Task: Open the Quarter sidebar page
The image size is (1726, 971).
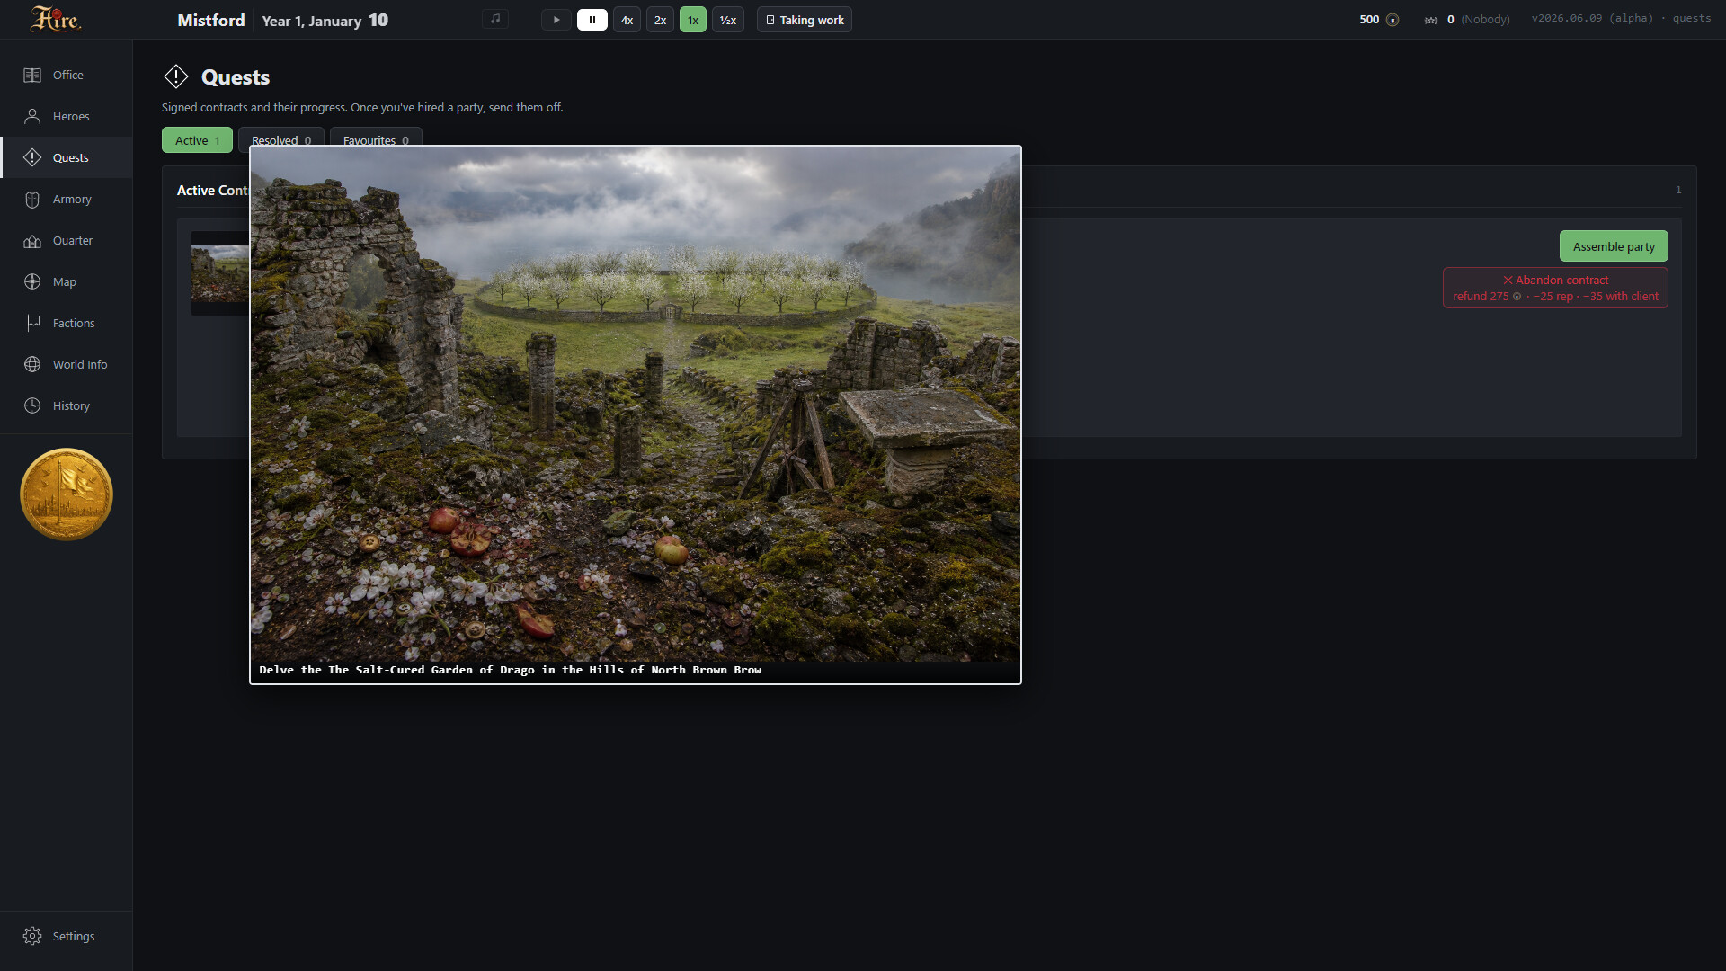Action: pos(67,241)
